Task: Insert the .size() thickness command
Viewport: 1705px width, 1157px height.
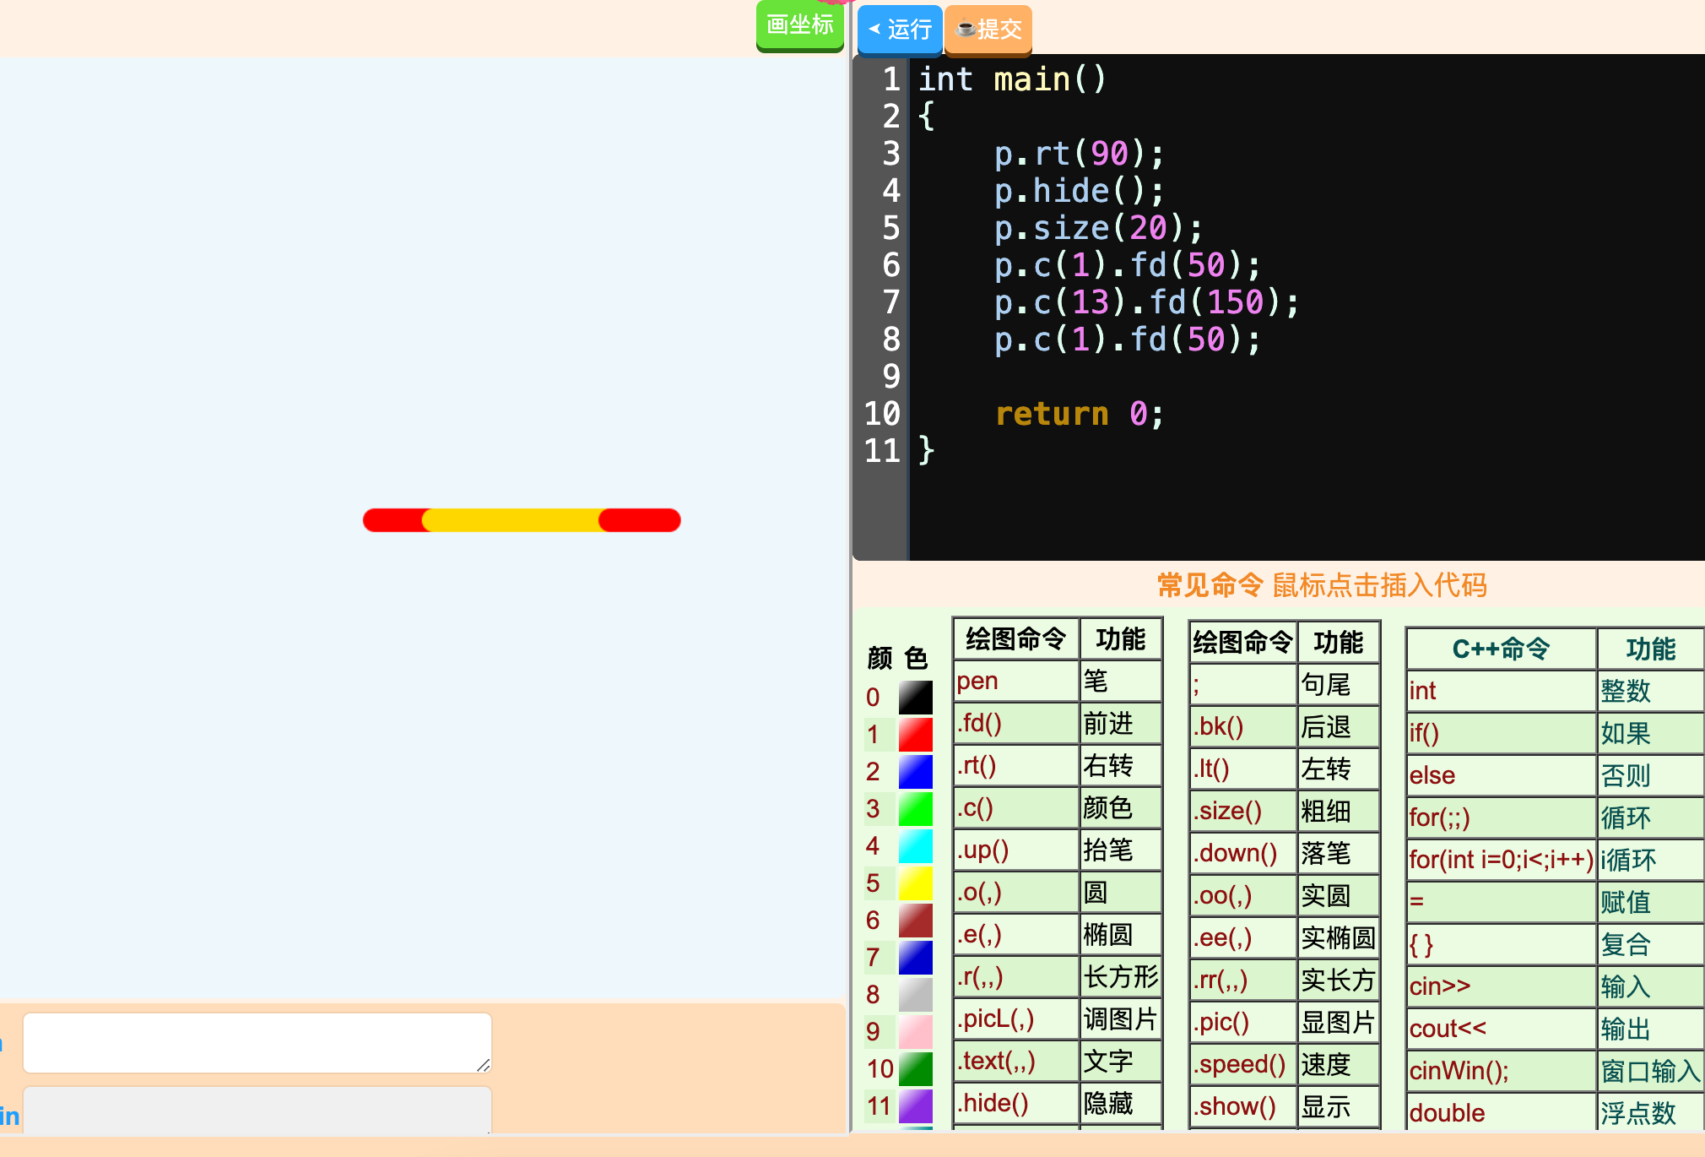Action: point(1227,811)
